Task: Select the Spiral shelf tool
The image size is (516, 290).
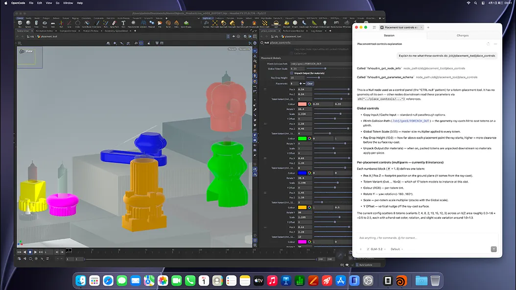Action: coord(168,24)
